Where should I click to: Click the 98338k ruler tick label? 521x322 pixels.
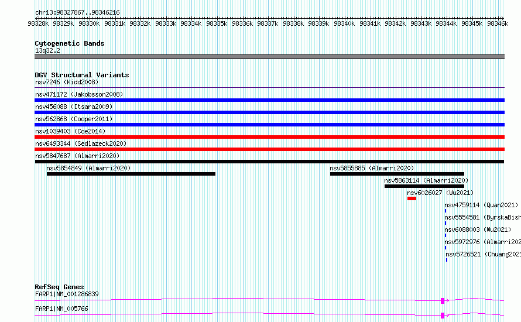[293, 23]
